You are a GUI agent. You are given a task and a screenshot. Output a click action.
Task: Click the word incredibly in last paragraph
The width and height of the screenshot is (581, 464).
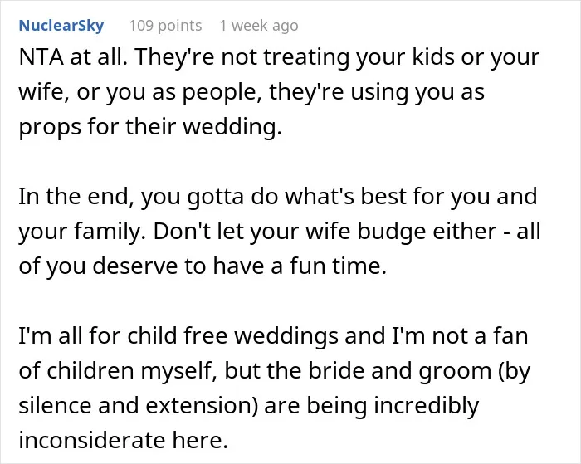click(x=426, y=405)
